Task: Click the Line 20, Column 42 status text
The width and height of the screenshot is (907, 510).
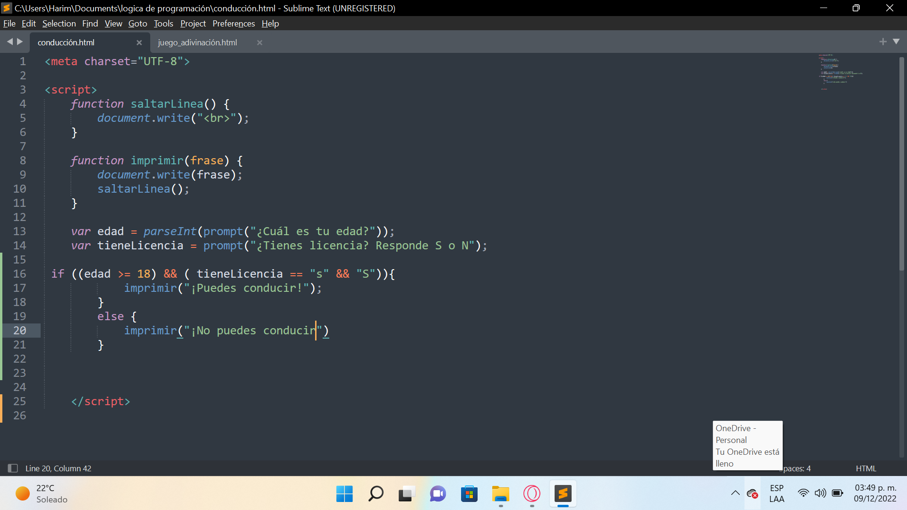Action: [59, 468]
